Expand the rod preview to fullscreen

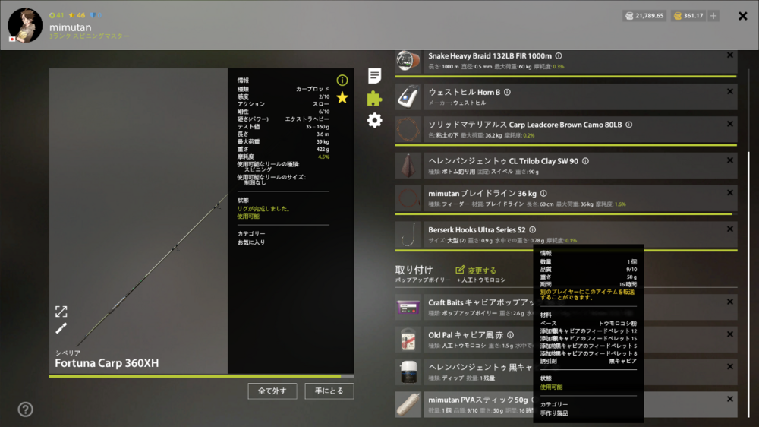pos(61,312)
